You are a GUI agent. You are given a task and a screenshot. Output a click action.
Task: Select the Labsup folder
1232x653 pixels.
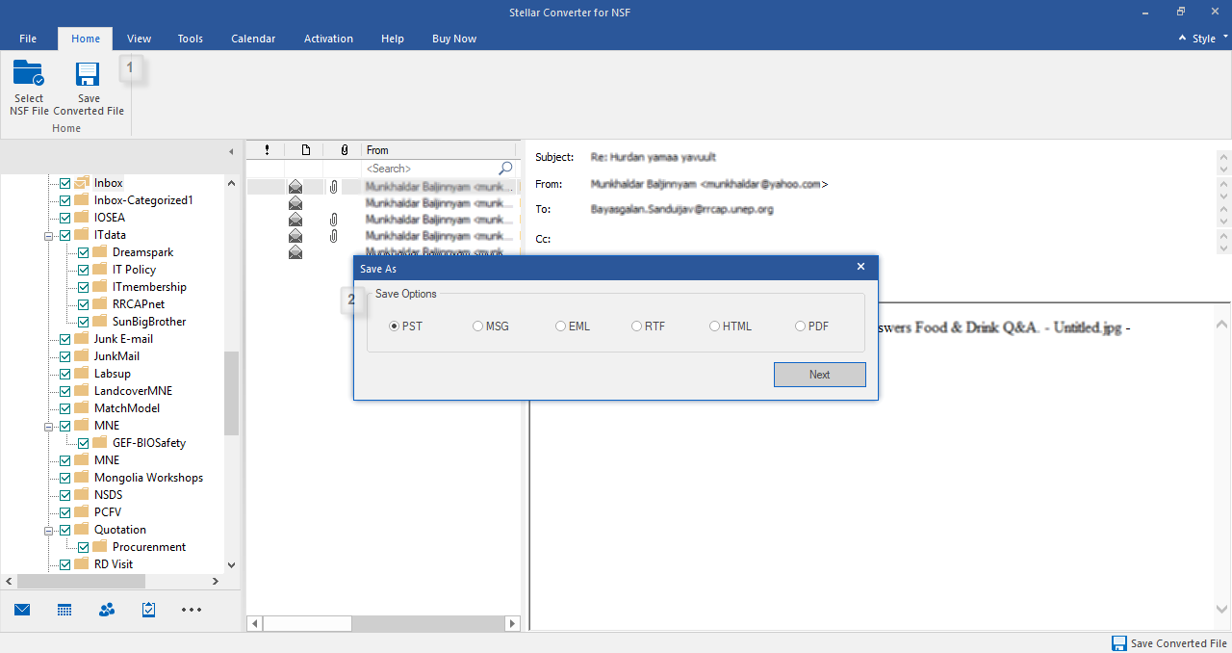113,374
